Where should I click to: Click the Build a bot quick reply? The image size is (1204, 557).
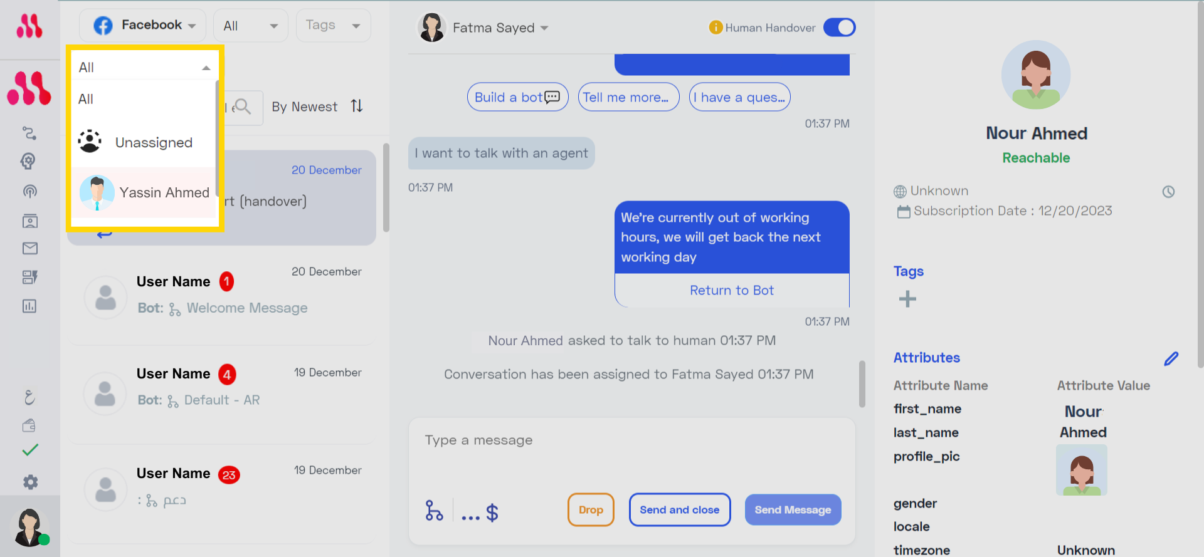point(517,97)
